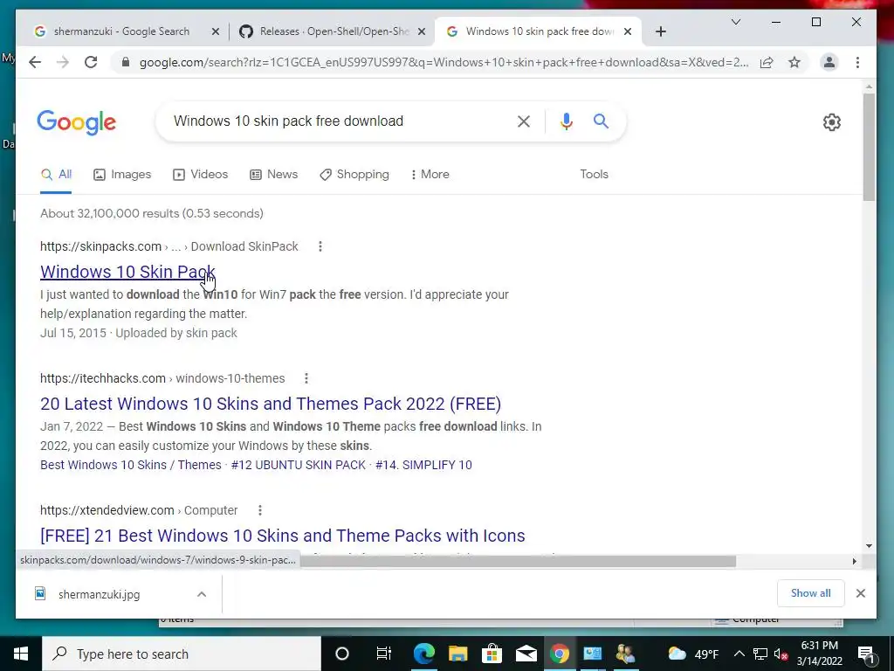Open Google quick settings gear
This screenshot has width=894, height=671.
tap(832, 122)
